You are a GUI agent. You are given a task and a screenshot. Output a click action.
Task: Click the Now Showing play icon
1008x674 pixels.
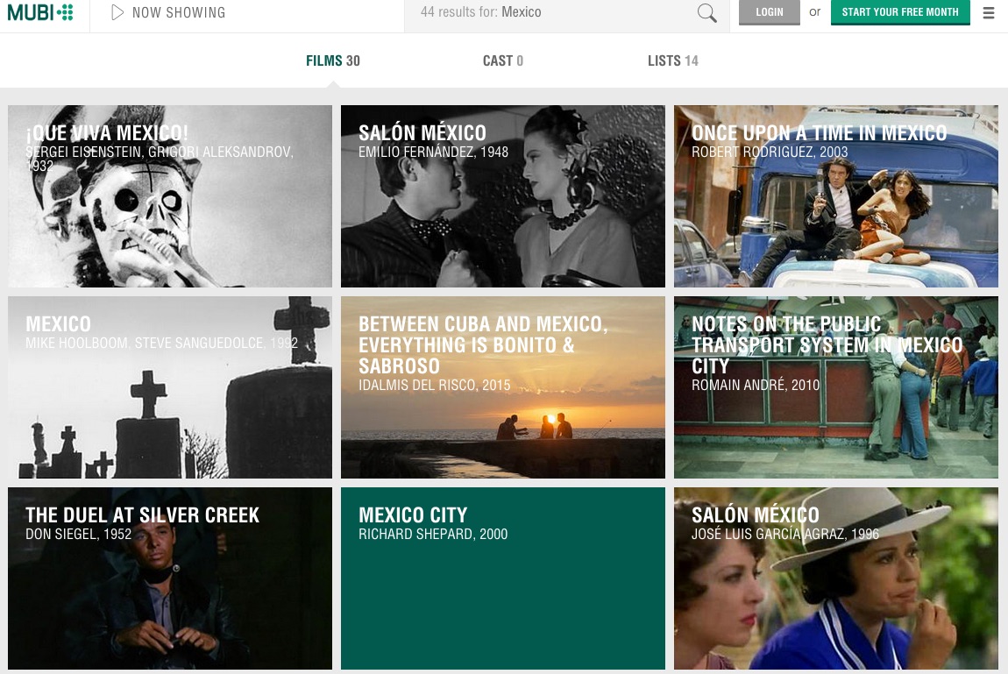(x=117, y=12)
